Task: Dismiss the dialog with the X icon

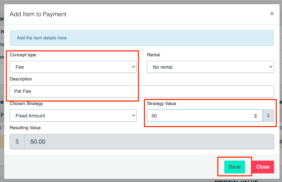Action: pyautogui.click(x=272, y=14)
